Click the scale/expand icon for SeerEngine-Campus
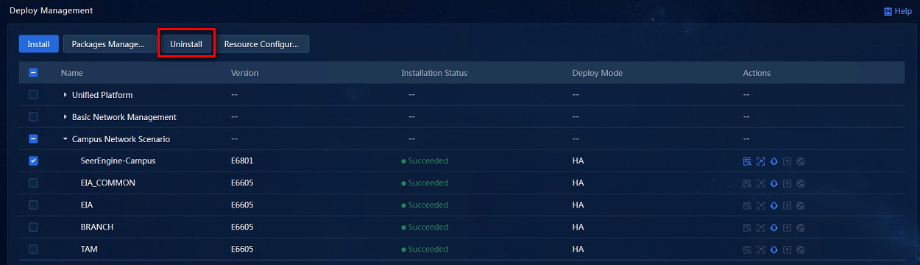Viewport: 920px width, 265px height. point(760,161)
